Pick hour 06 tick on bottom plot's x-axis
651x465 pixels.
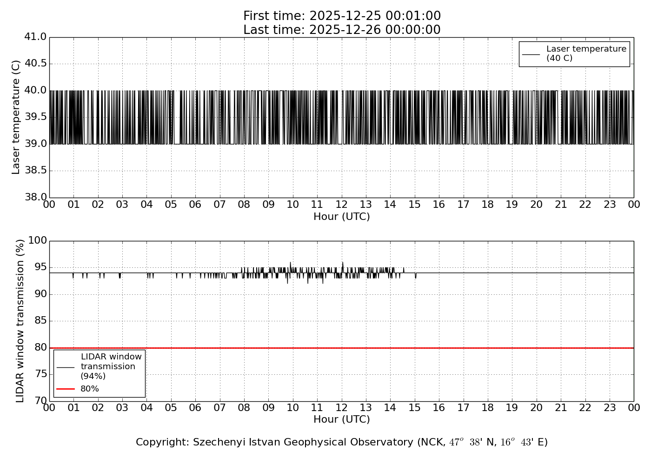[x=195, y=408]
